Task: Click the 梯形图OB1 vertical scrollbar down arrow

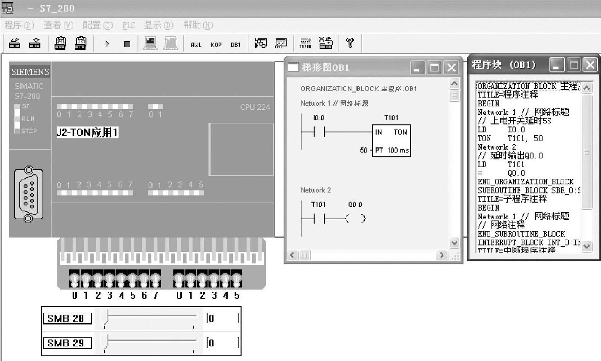Action: (x=454, y=243)
